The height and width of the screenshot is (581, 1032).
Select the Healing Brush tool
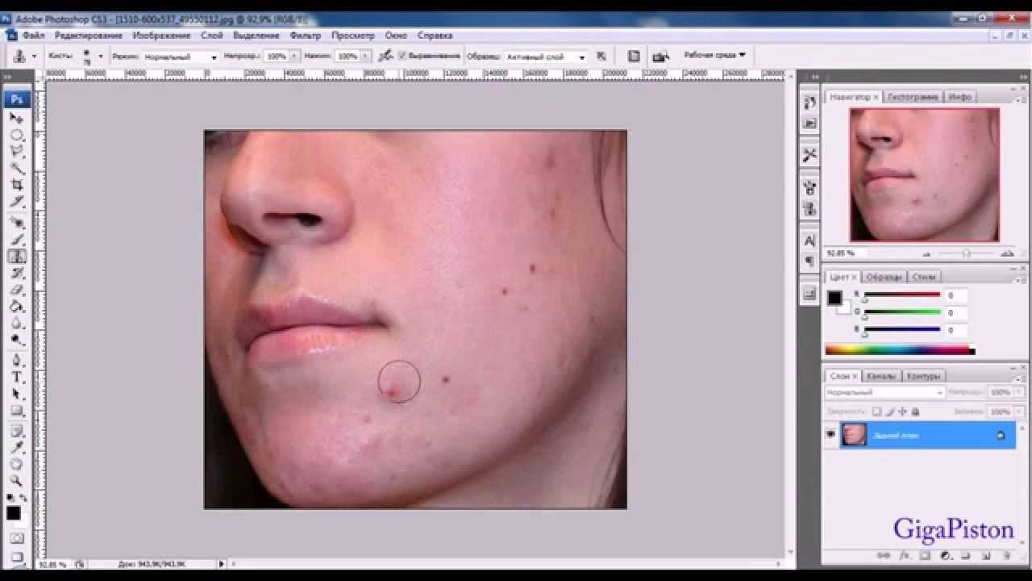pyautogui.click(x=17, y=222)
